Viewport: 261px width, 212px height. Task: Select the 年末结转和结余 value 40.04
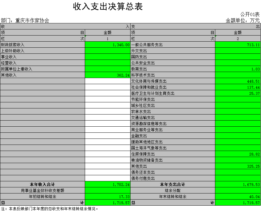238,197
